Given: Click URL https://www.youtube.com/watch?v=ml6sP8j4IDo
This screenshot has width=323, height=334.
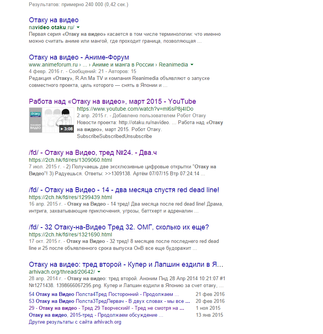Looking at the screenshot, I should coord(135,109).
